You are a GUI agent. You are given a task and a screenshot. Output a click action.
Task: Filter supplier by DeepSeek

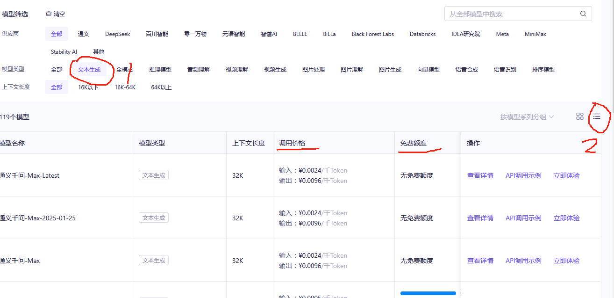118,34
